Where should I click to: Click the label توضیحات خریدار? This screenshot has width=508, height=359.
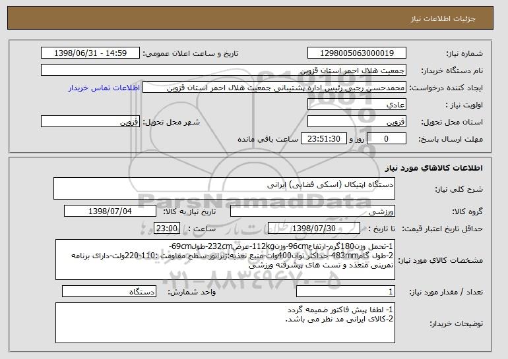[456, 323]
